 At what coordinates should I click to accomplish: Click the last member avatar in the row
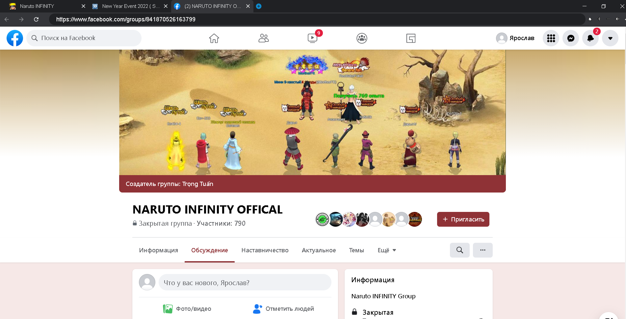[x=415, y=219]
